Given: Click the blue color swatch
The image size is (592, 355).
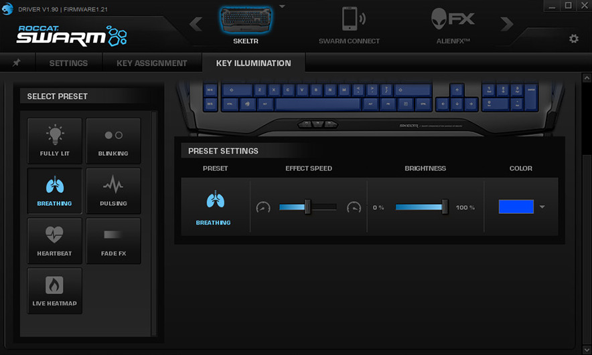Looking at the screenshot, I should click(516, 207).
